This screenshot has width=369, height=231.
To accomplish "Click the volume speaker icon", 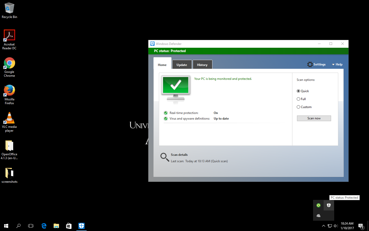I will (336, 226).
